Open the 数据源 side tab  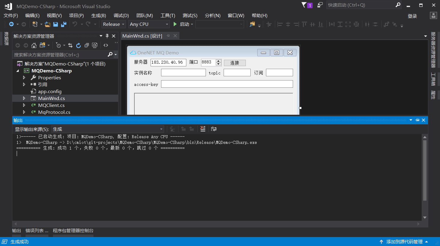[6, 39]
